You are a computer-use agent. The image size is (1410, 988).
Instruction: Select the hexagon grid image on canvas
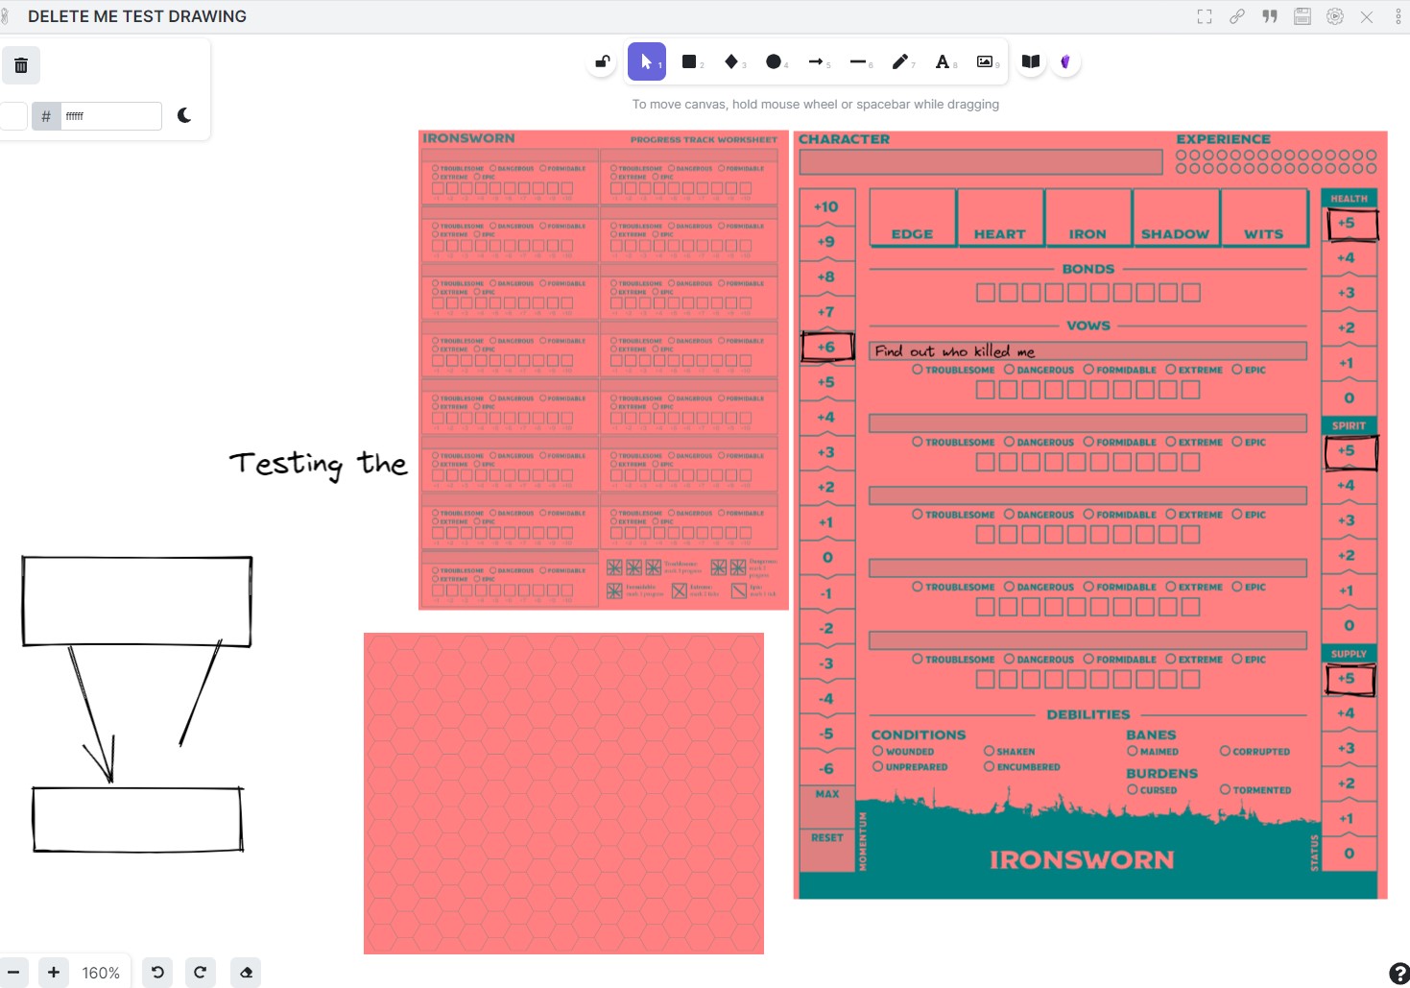(563, 793)
